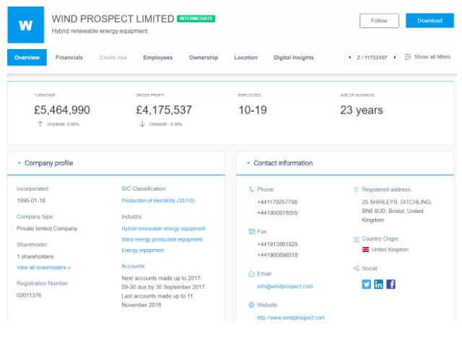This screenshot has height=338, width=462.
Task: Click the employees value 10-19
Action: pos(253,110)
